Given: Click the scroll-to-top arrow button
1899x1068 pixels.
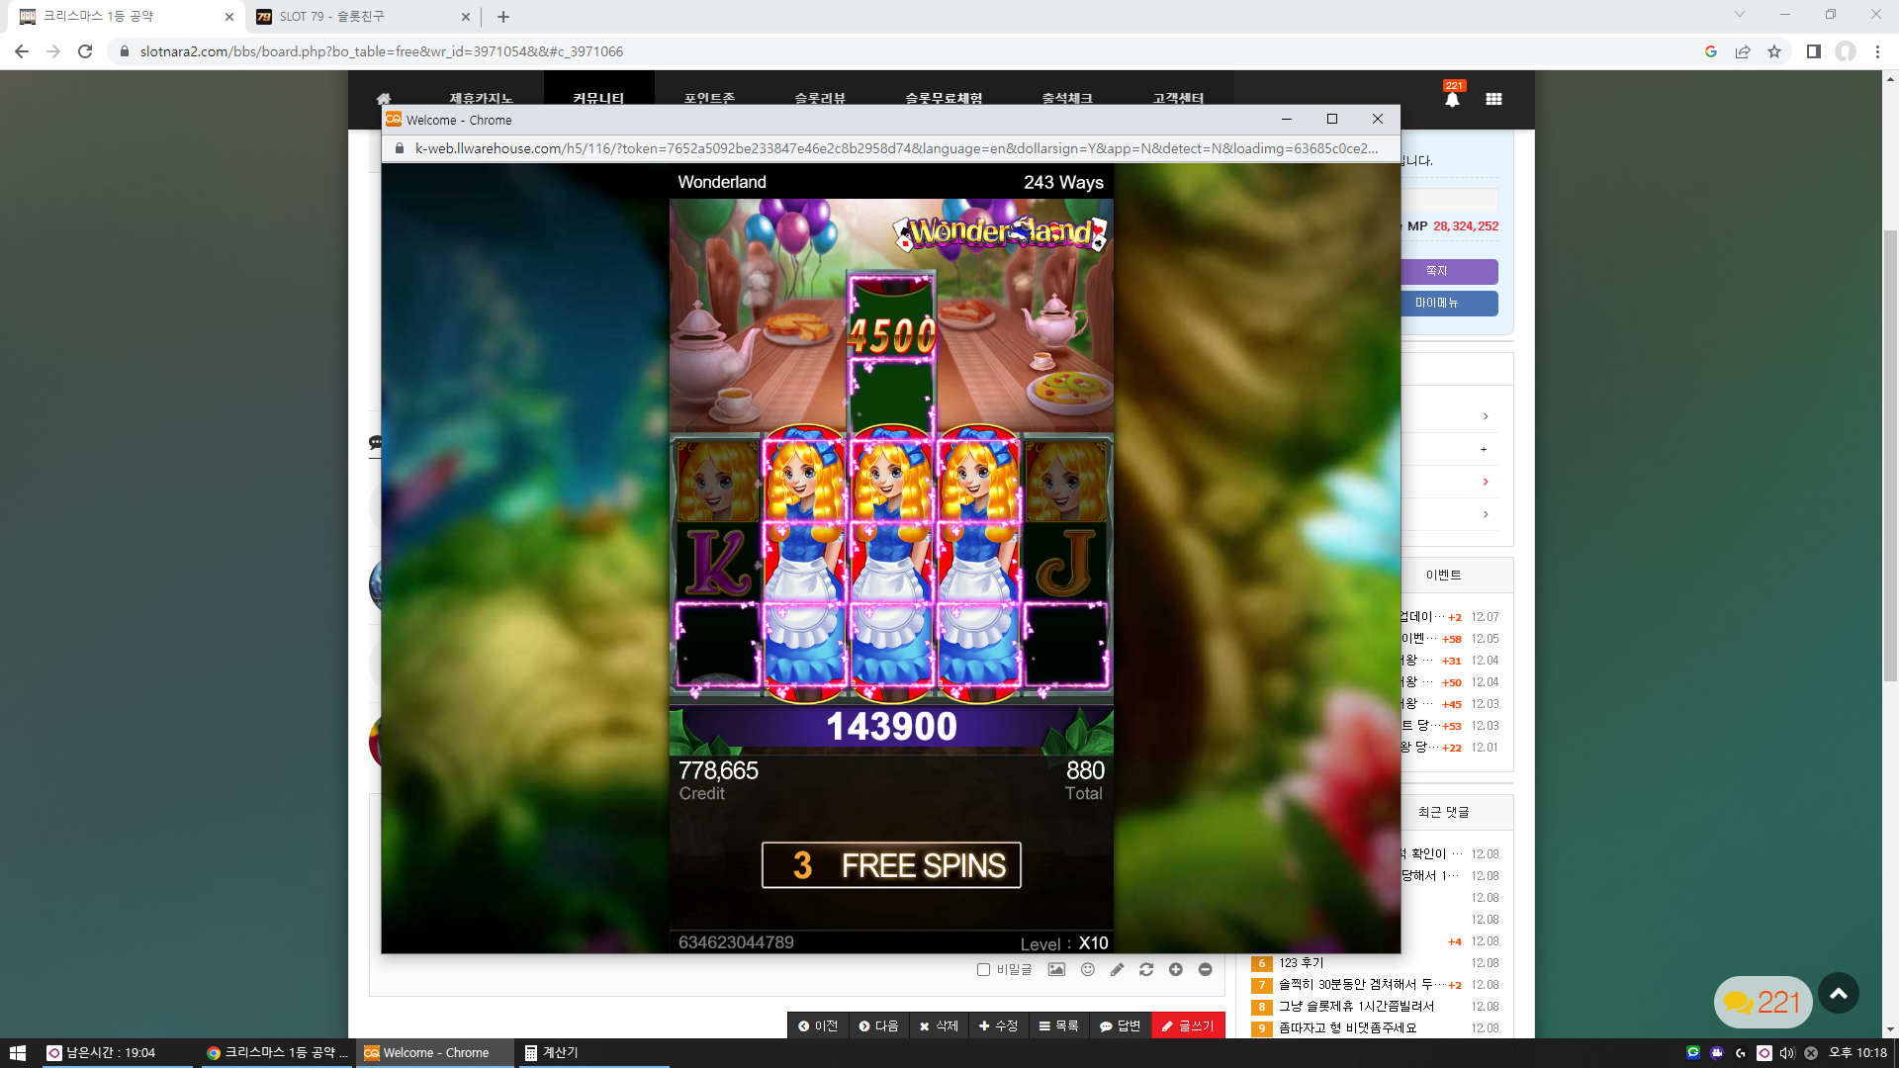Looking at the screenshot, I should 1839,994.
